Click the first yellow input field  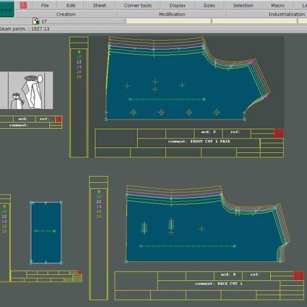point(169,21)
